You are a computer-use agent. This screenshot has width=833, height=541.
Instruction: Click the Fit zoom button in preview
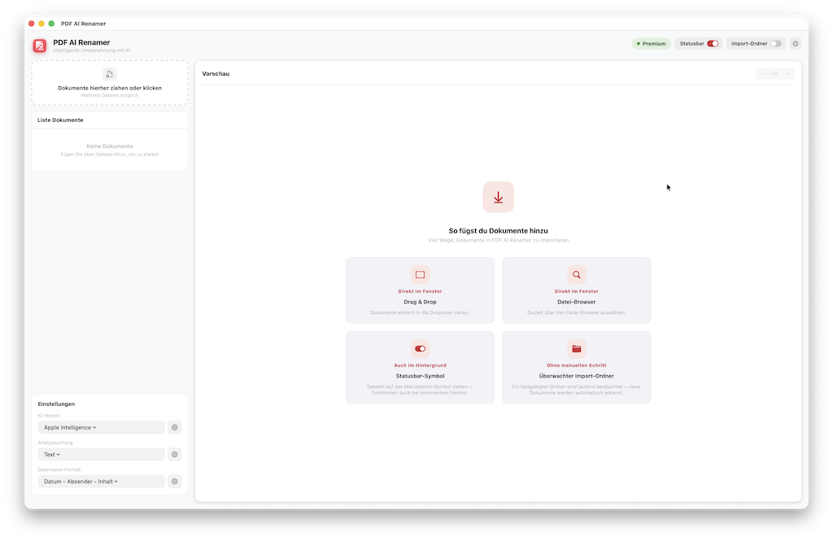(x=775, y=74)
